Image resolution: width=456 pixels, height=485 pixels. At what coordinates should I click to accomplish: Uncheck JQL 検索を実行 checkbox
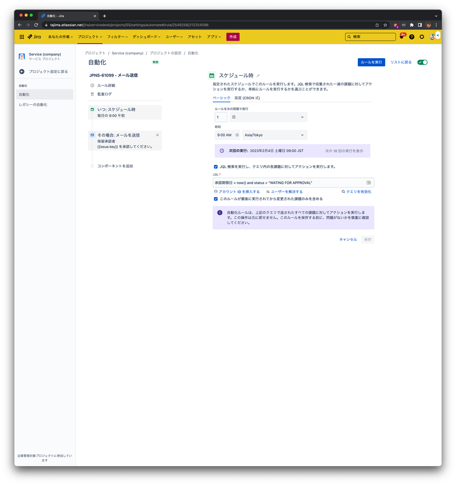pyautogui.click(x=216, y=166)
